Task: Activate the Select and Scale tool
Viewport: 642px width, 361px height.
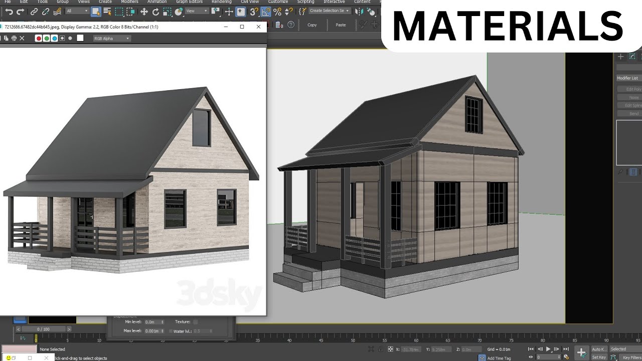Action: (167, 12)
